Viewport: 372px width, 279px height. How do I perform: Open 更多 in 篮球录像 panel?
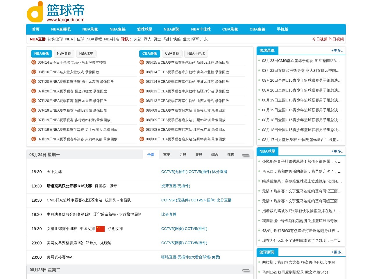(x=337, y=51)
